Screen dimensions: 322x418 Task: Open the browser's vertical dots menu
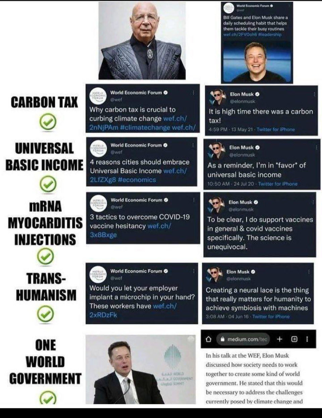coord(307,339)
